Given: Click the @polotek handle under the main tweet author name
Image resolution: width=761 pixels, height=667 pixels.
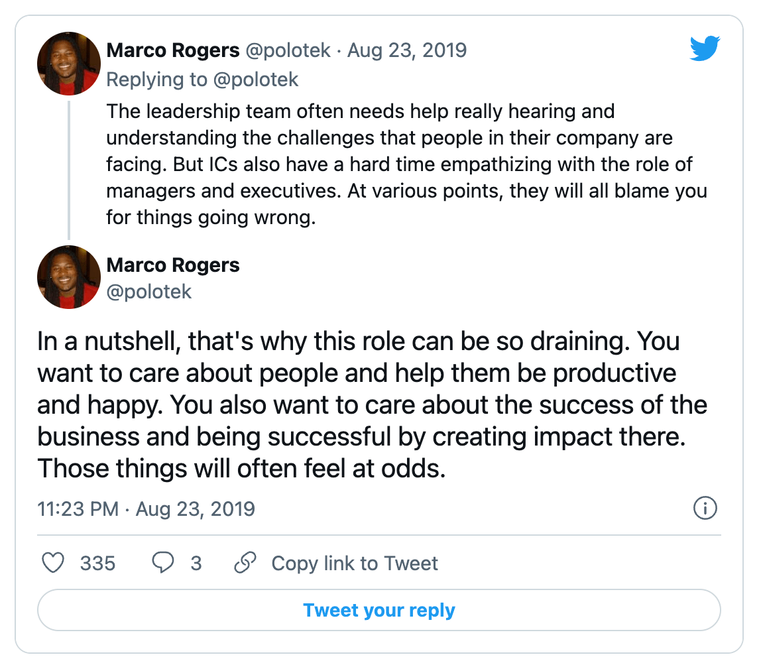Looking at the screenshot, I should 149,292.
